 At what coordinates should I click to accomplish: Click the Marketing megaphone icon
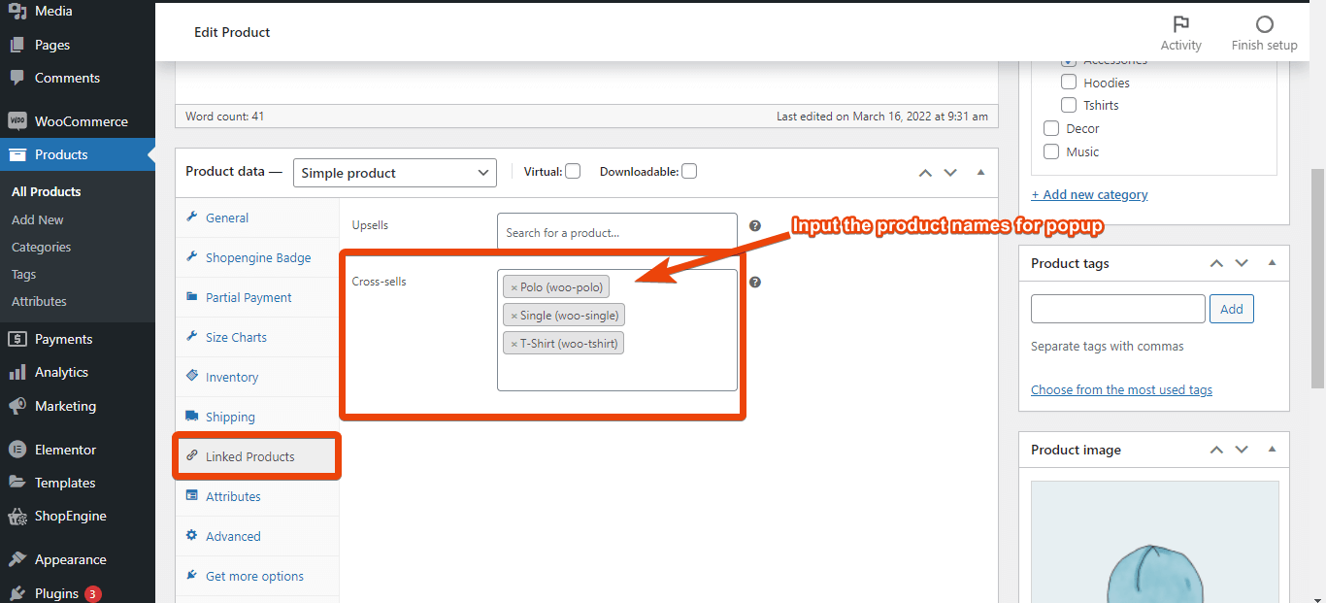pos(17,406)
